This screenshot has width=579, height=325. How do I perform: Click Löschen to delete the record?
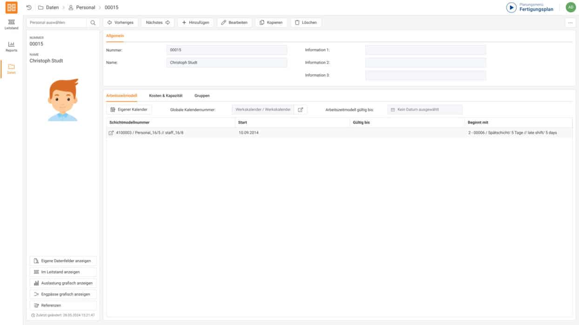coord(306,22)
